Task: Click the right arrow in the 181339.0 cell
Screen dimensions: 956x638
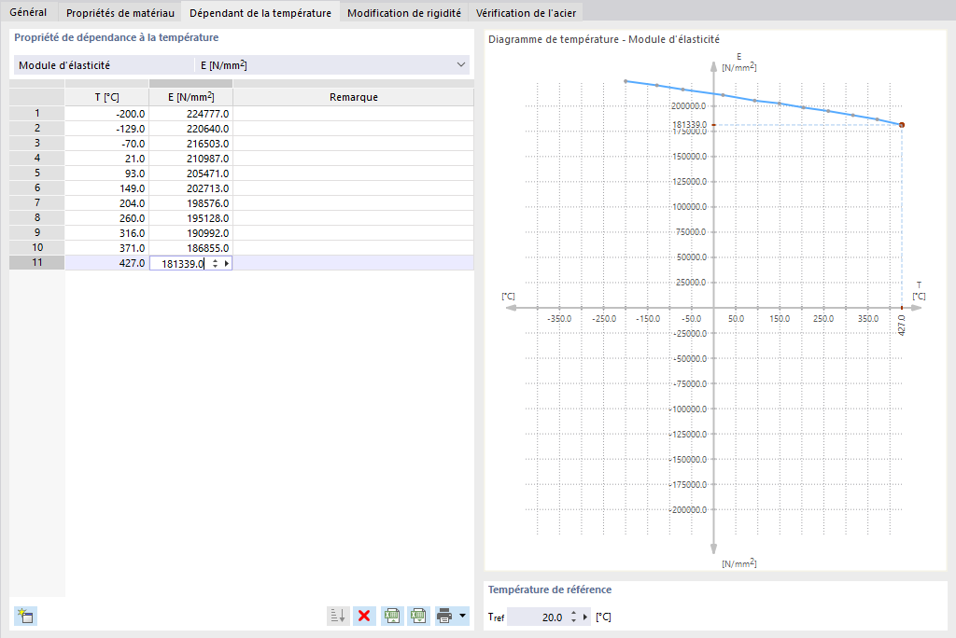Action: pos(227,263)
